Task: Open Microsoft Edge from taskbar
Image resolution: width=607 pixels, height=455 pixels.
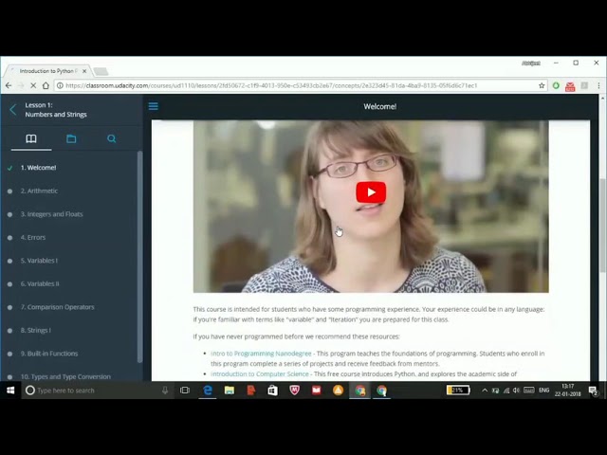Action: pos(208,391)
